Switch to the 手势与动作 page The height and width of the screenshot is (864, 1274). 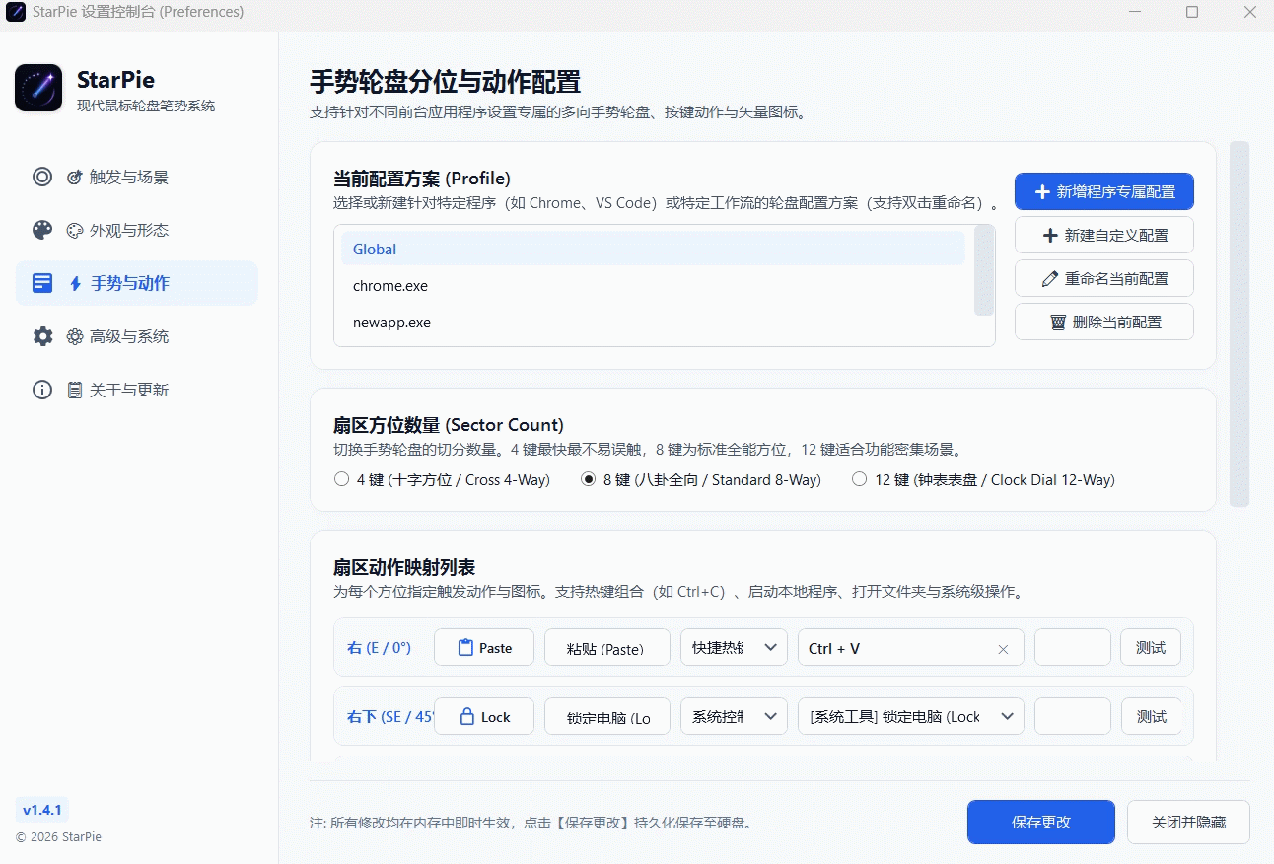pos(137,284)
